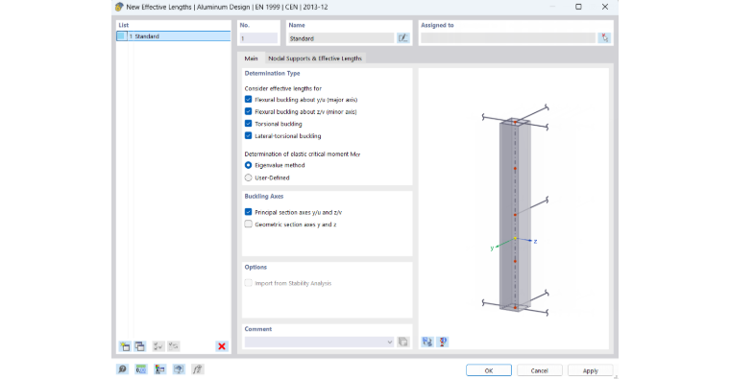Click the Import from Stability Analysis checkbox
The height and width of the screenshot is (379, 730).
pyautogui.click(x=248, y=283)
